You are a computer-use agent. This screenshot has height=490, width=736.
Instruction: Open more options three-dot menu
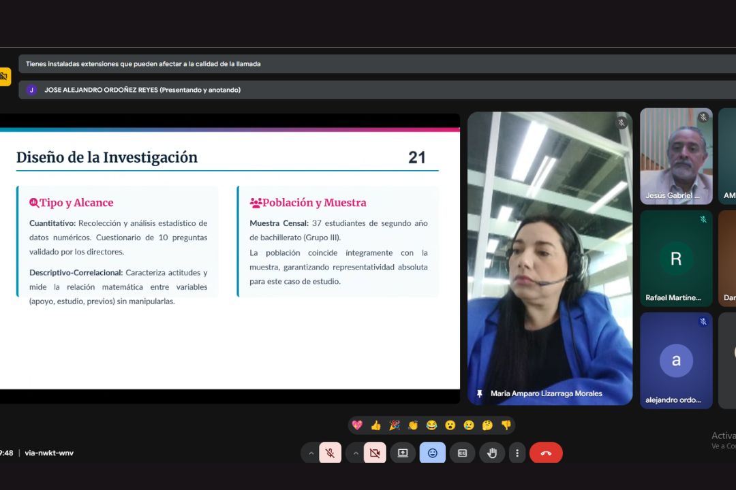(517, 453)
